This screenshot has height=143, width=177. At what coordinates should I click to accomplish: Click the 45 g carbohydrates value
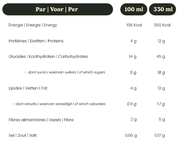pyautogui.click(x=161, y=56)
